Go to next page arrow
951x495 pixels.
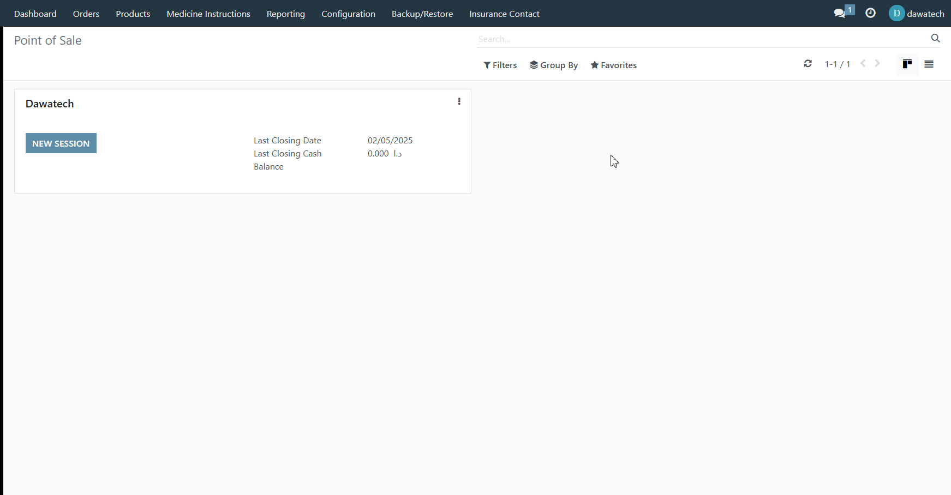point(877,63)
